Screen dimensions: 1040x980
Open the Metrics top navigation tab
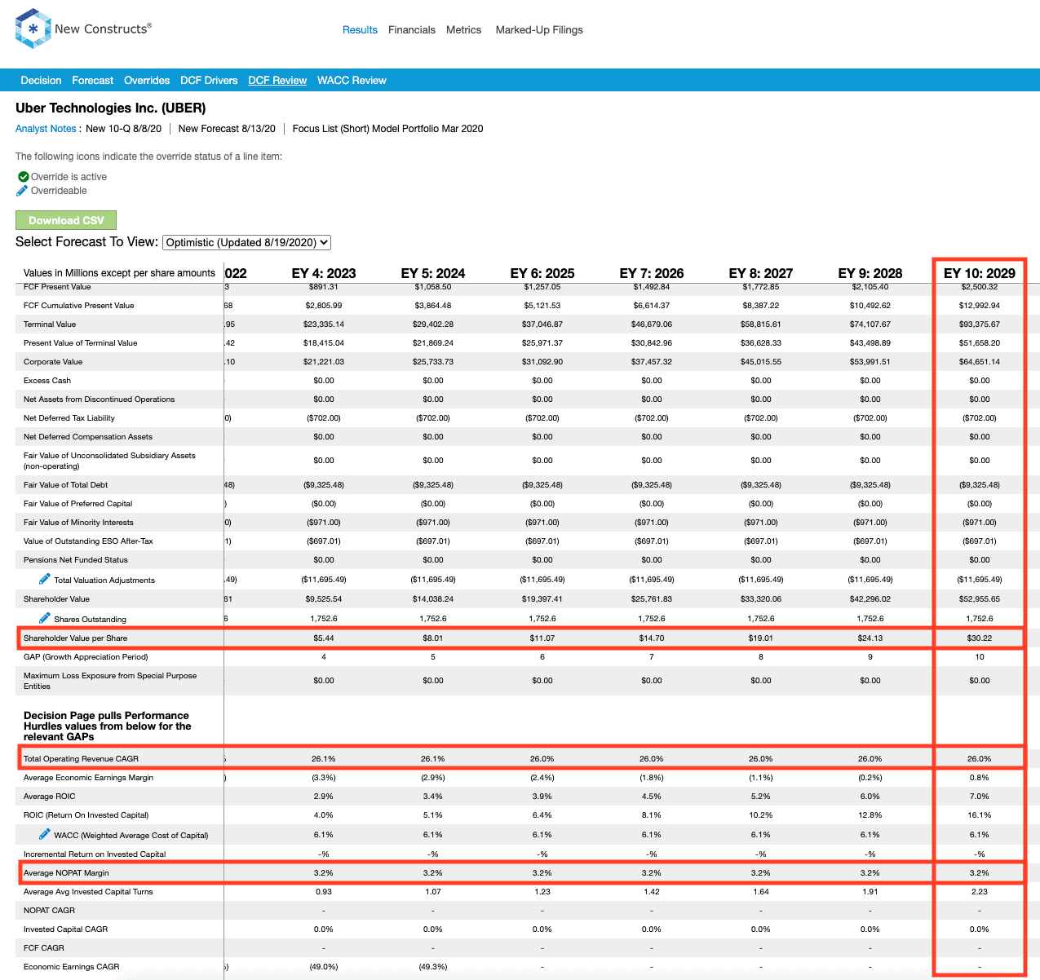(463, 30)
